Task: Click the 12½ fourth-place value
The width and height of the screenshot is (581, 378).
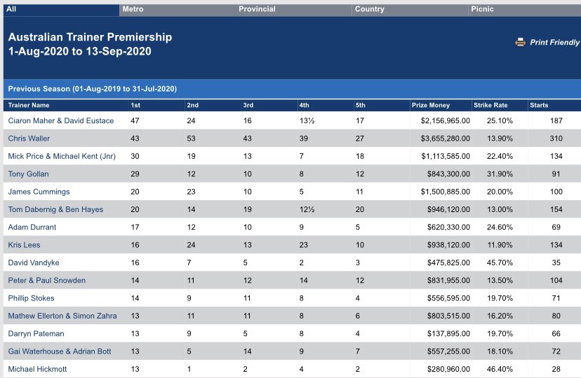Action: 307,209
